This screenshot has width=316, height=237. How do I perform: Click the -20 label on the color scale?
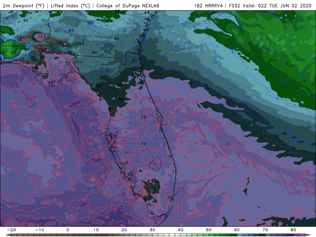pyautogui.click(x=11, y=230)
